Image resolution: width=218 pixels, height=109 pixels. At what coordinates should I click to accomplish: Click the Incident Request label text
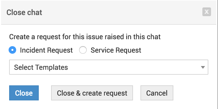(x=46, y=50)
